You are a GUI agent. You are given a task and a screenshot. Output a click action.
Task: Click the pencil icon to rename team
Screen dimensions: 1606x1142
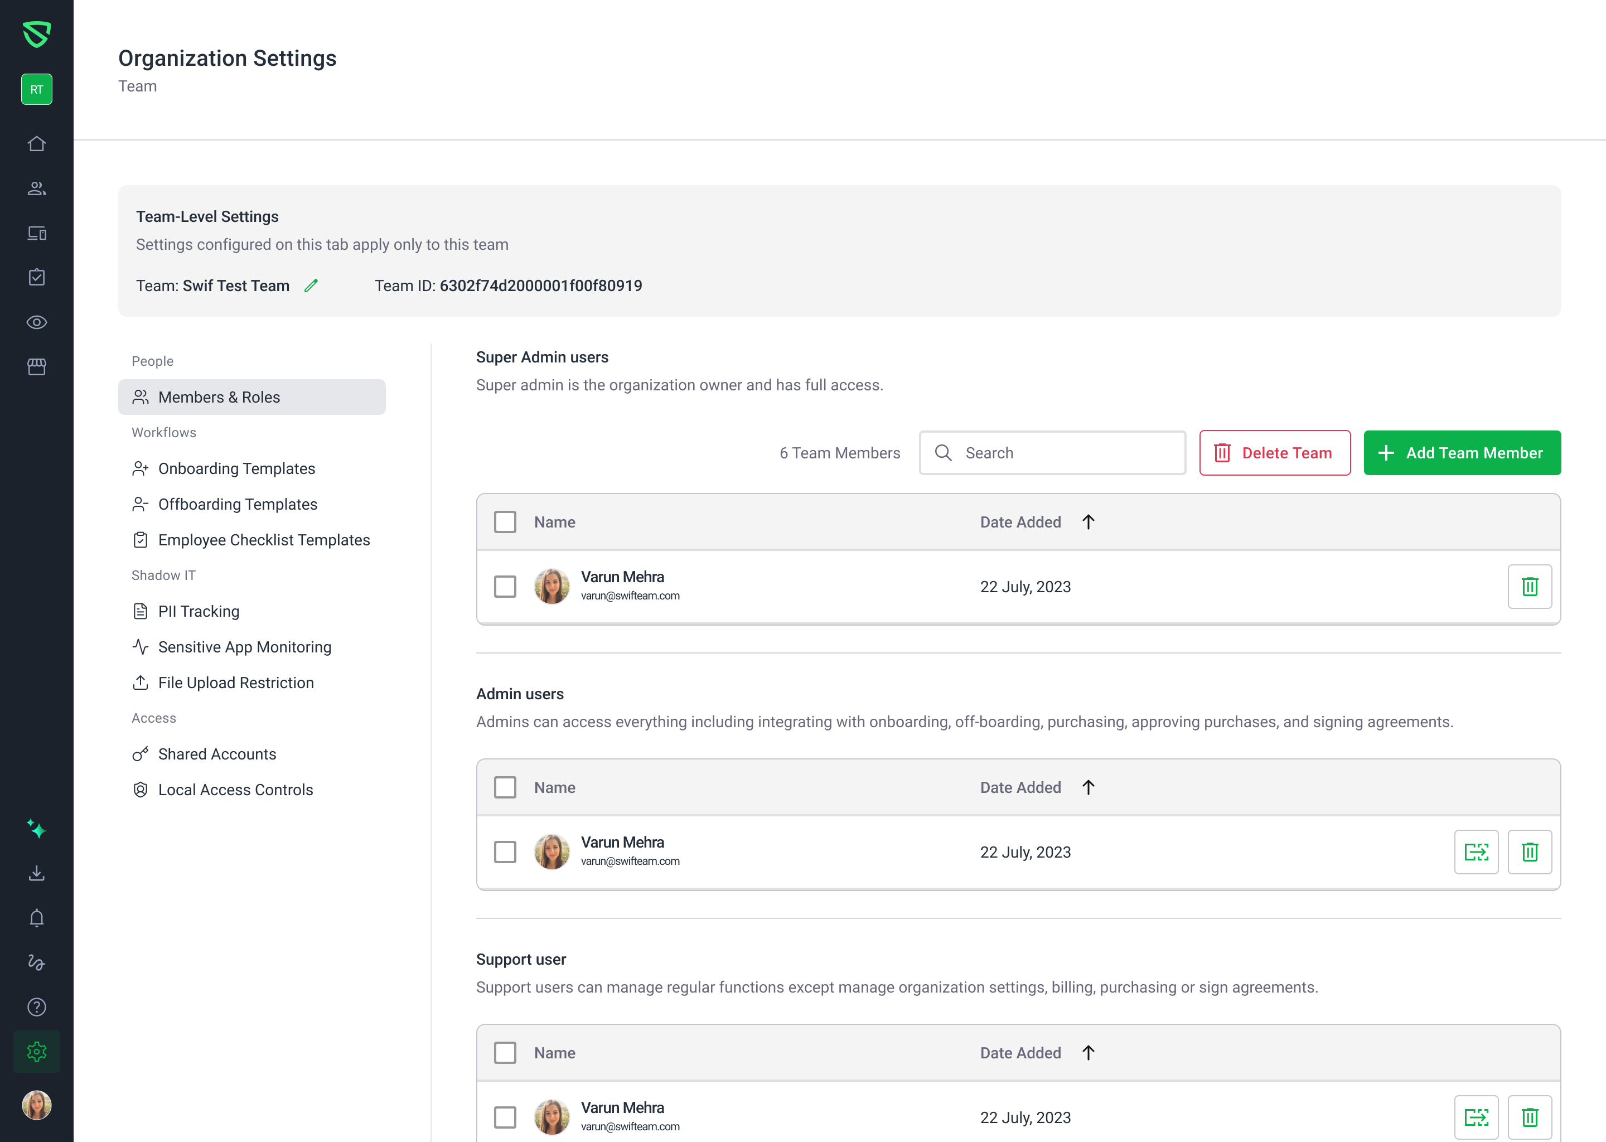[x=311, y=285]
